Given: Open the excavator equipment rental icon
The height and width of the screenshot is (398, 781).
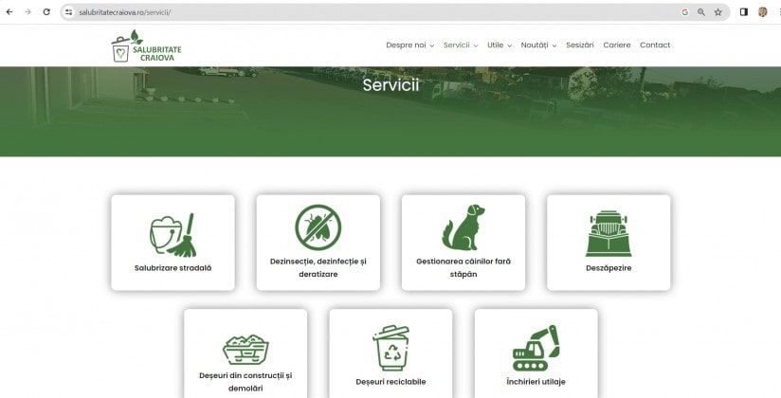Looking at the screenshot, I should [536, 347].
